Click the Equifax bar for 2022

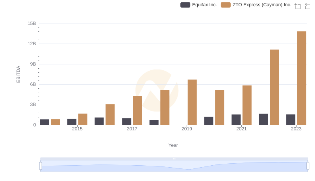[x=263, y=119]
